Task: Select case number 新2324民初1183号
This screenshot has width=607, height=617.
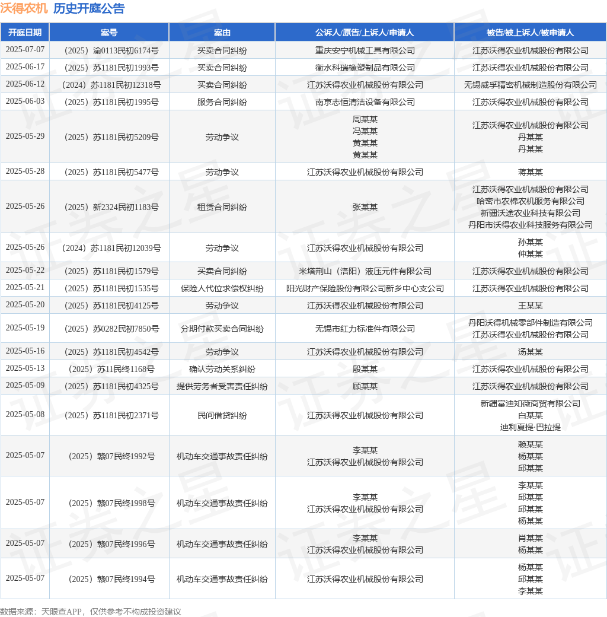Action: tap(111, 207)
